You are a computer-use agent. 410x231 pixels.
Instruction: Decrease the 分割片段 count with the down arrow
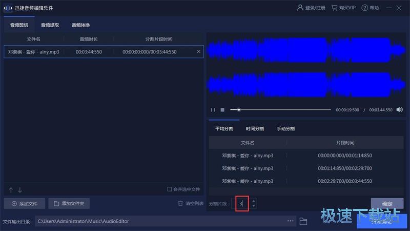pos(253,206)
